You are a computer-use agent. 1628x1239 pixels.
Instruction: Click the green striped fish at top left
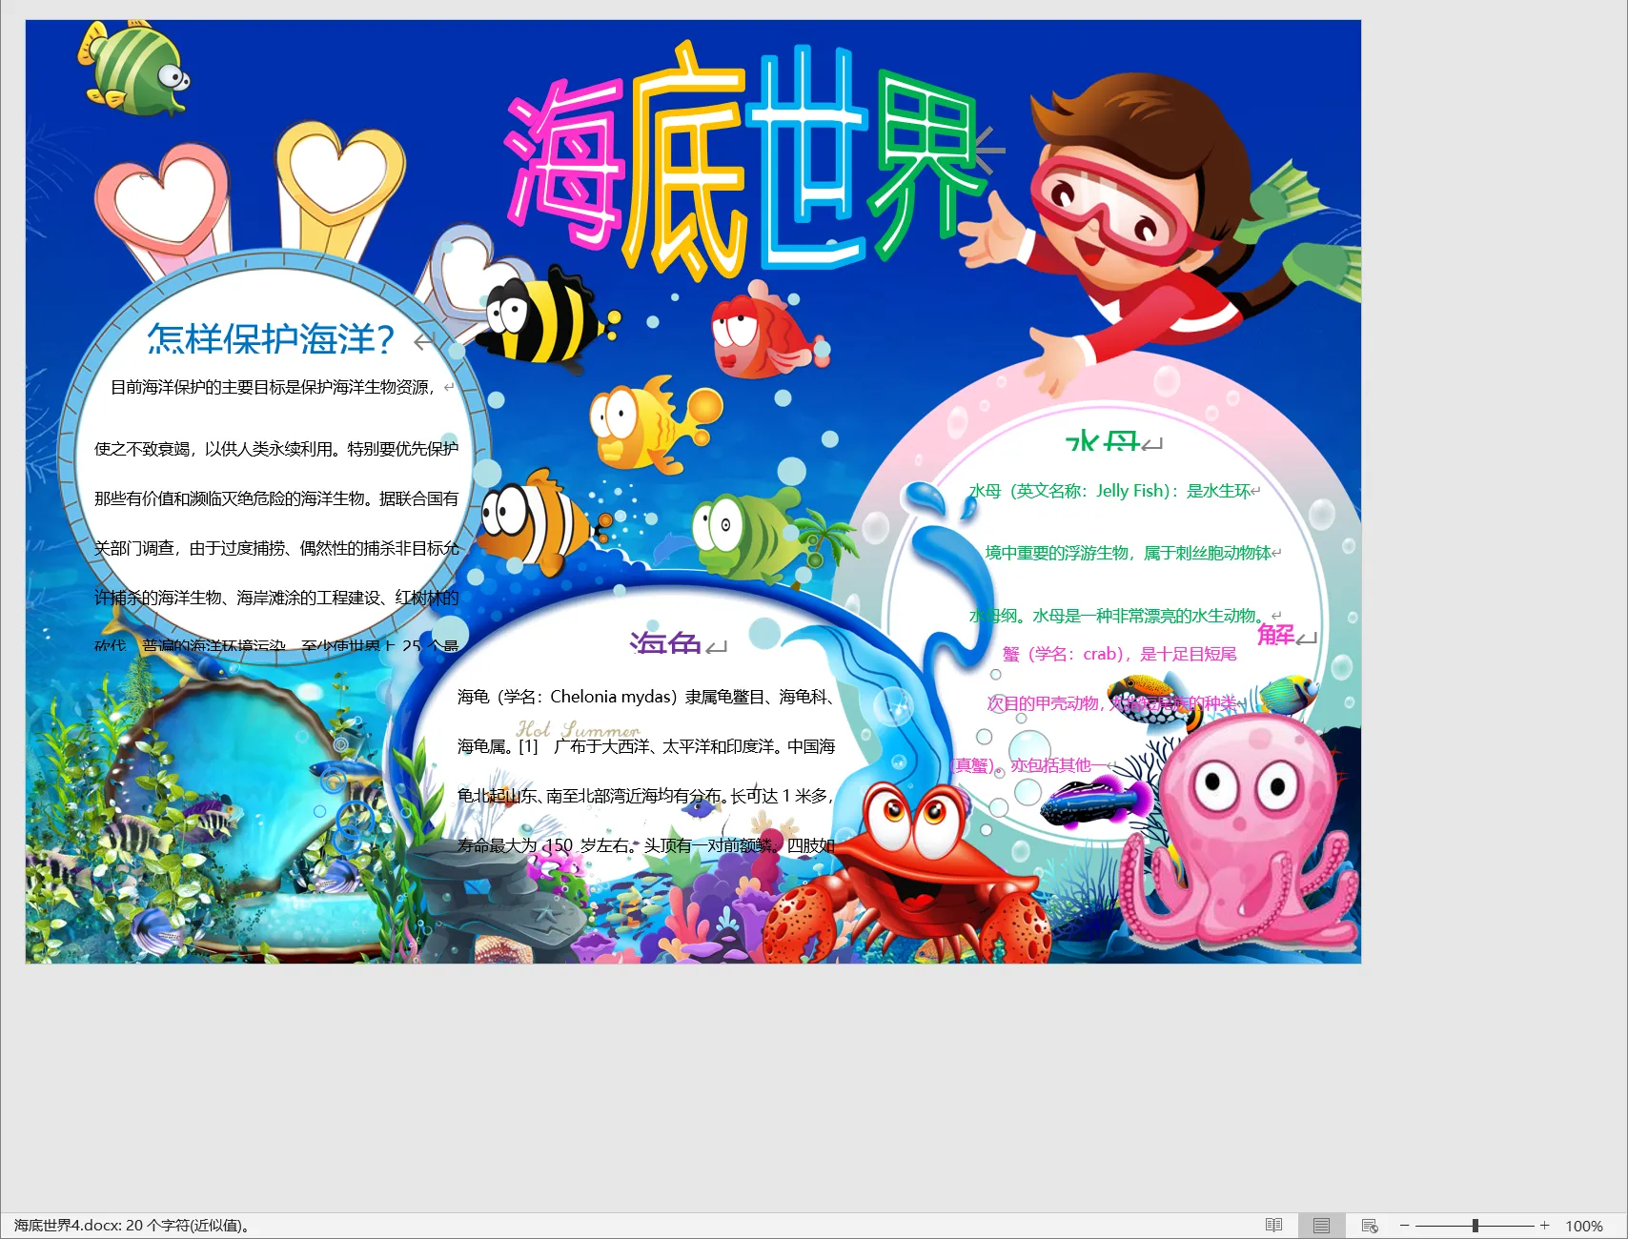click(x=133, y=69)
